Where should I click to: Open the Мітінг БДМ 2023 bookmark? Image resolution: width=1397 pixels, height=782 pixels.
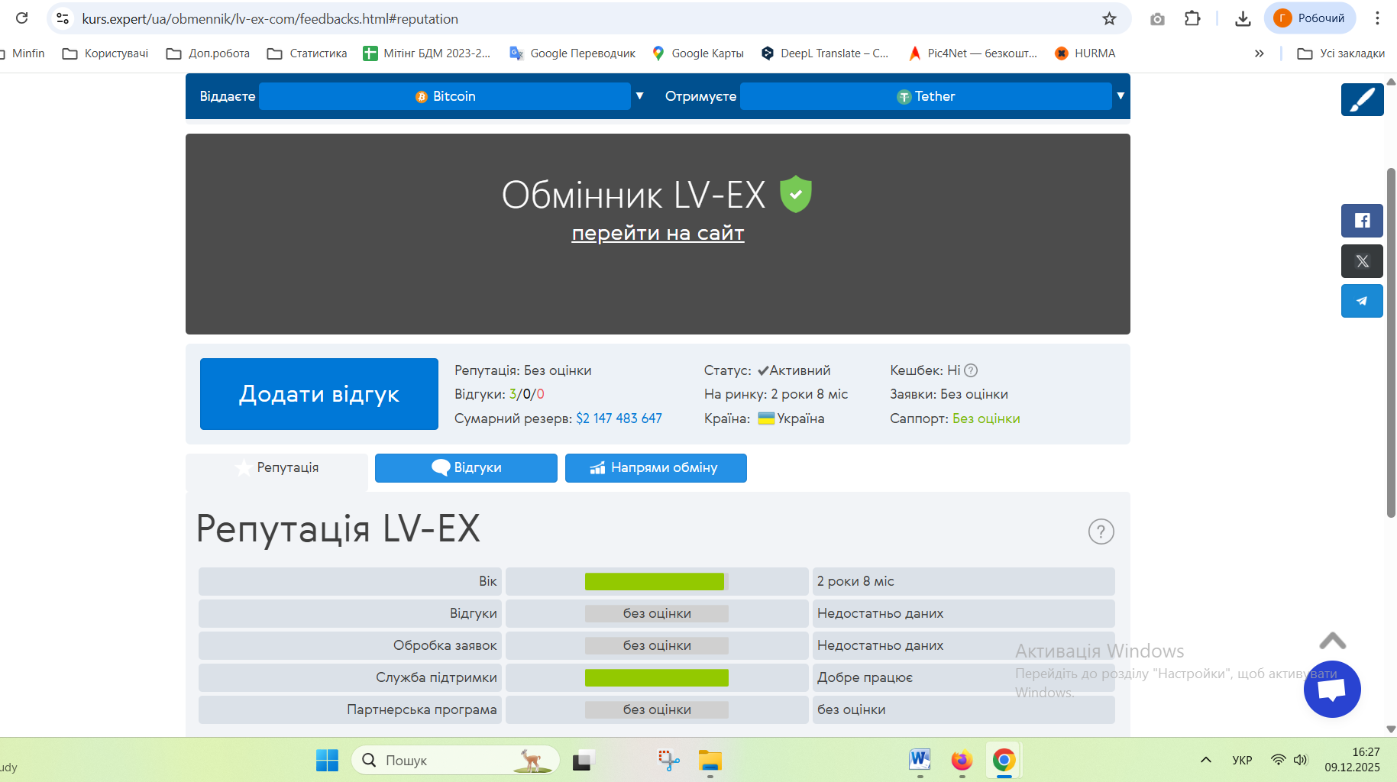coord(427,53)
